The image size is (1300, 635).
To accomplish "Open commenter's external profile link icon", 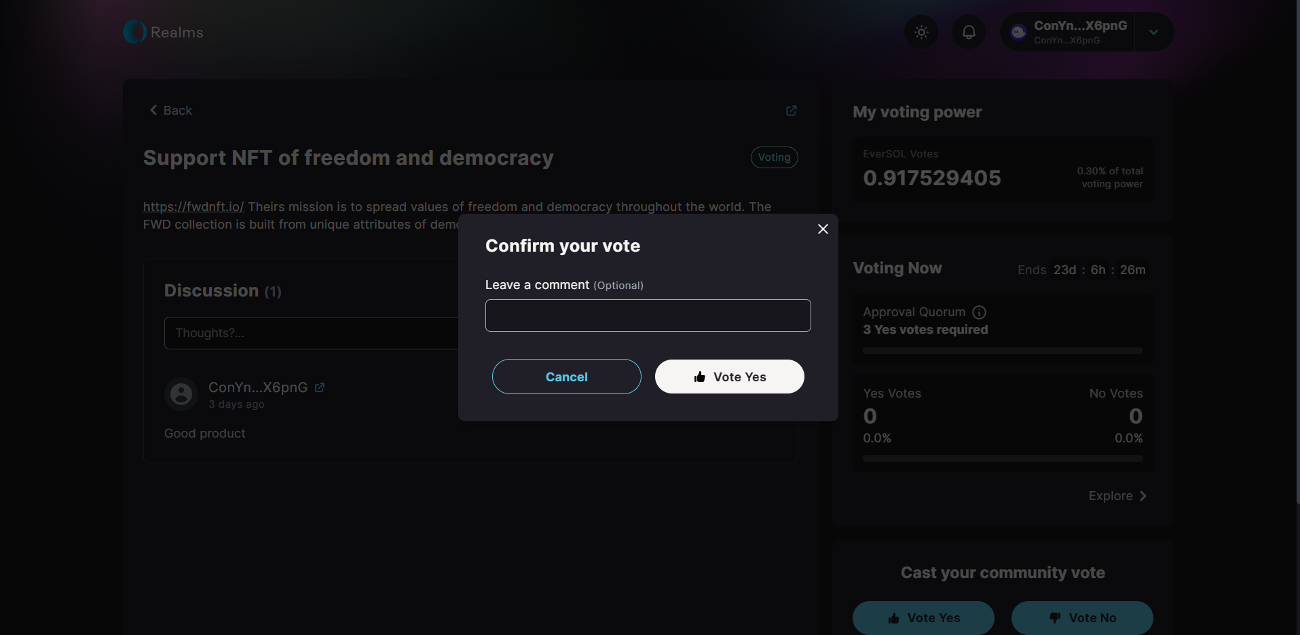I will click(320, 387).
